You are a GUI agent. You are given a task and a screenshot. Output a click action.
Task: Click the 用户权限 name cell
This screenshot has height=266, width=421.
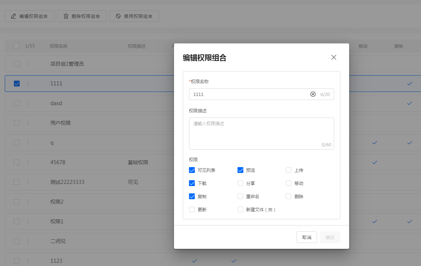61,123
